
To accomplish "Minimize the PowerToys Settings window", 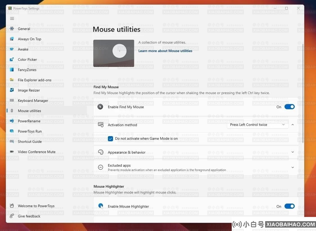I will point(275,8).
